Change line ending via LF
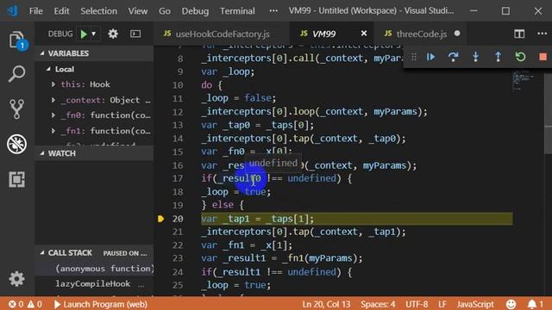552x310 pixels. pos(442,304)
